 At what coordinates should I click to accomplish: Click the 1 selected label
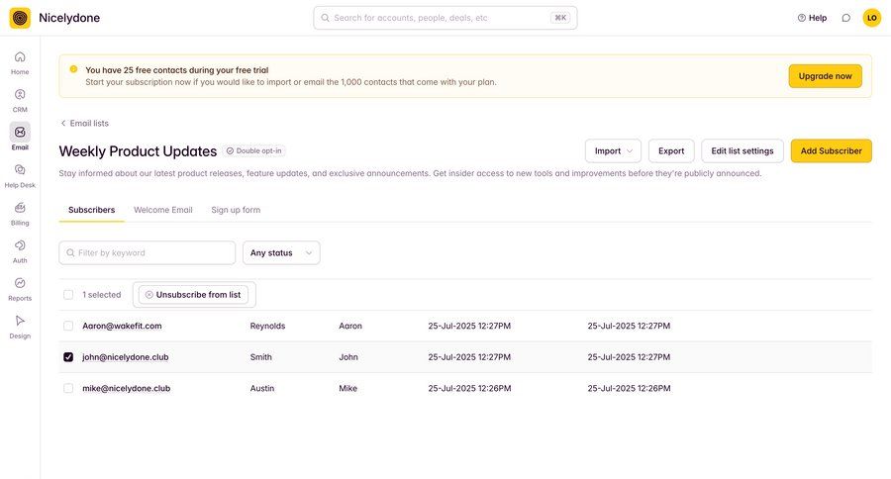click(x=102, y=294)
